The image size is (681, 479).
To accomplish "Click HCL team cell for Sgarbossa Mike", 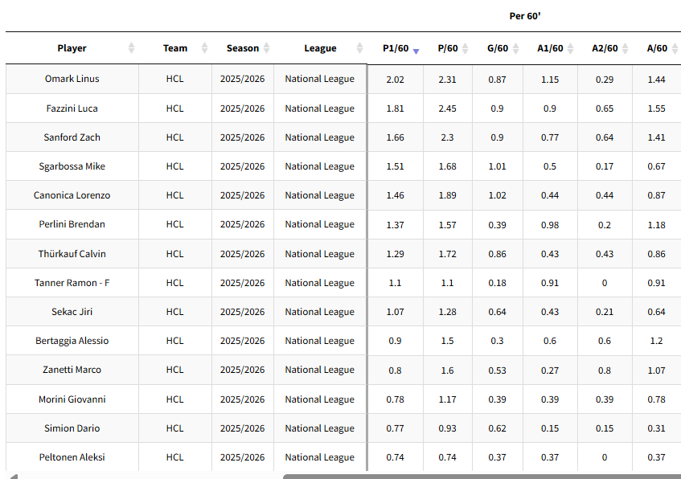I will coord(174,166).
